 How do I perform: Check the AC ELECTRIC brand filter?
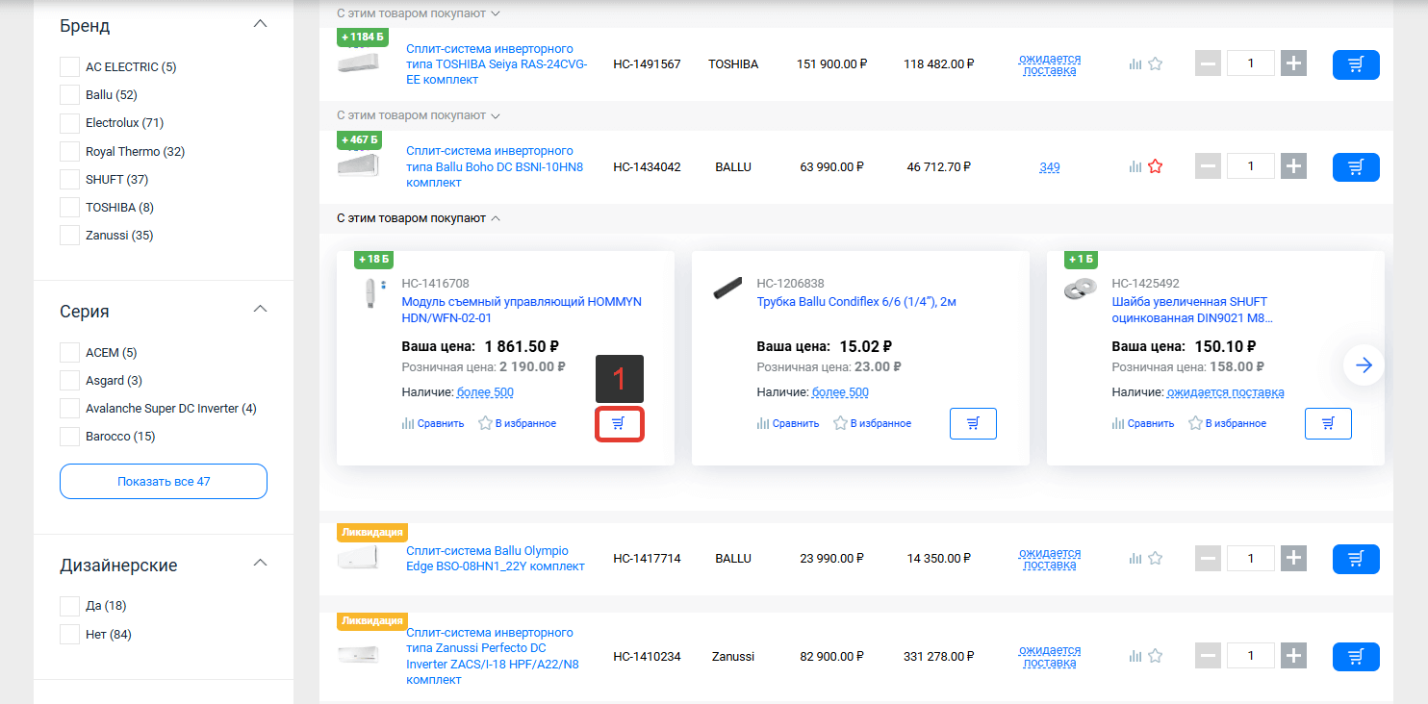(69, 67)
